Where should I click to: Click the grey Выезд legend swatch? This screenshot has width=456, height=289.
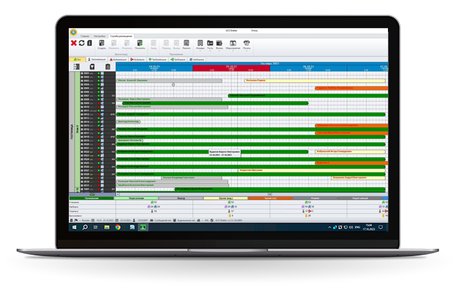(x=181, y=199)
